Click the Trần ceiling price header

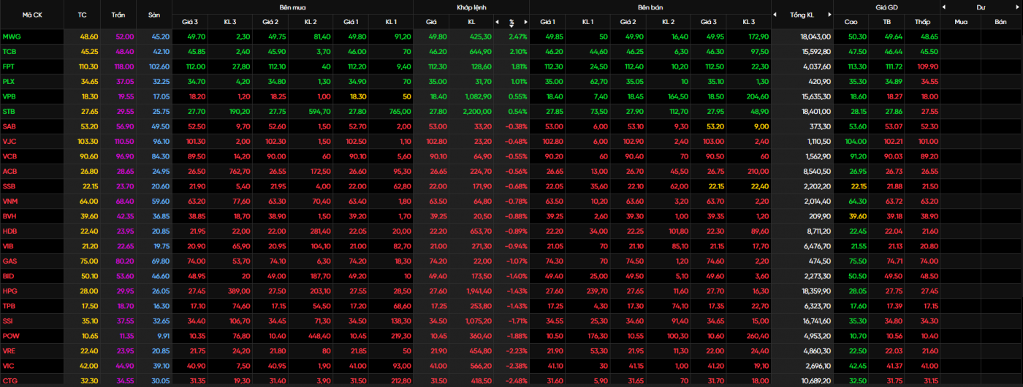[x=118, y=15]
